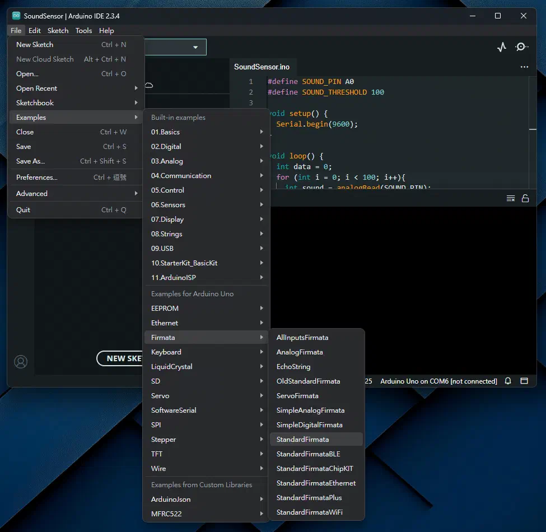Switch to the SoundSensor.ino tab
The height and width of the screenshot is (532, 546).
(x=263, y=66)
